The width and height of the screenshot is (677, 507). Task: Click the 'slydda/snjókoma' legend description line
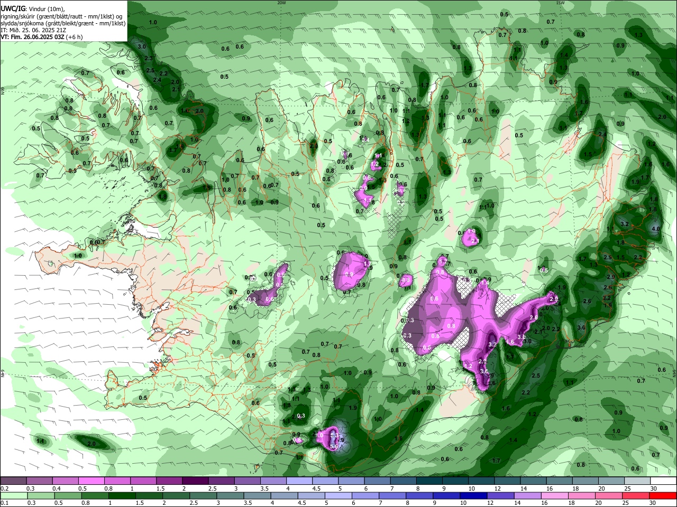pos(63,23)
